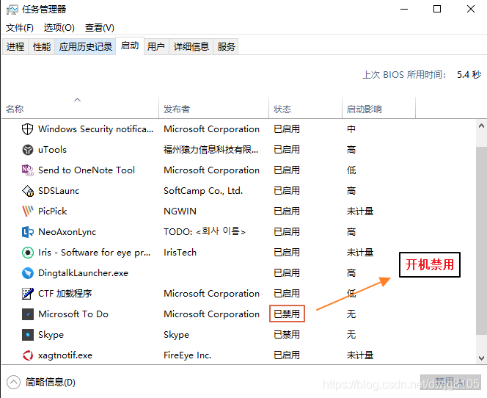The width and height of the screenshot is (487, 398).
Task: Select the PicPick name text
Action: pos(52,211)
